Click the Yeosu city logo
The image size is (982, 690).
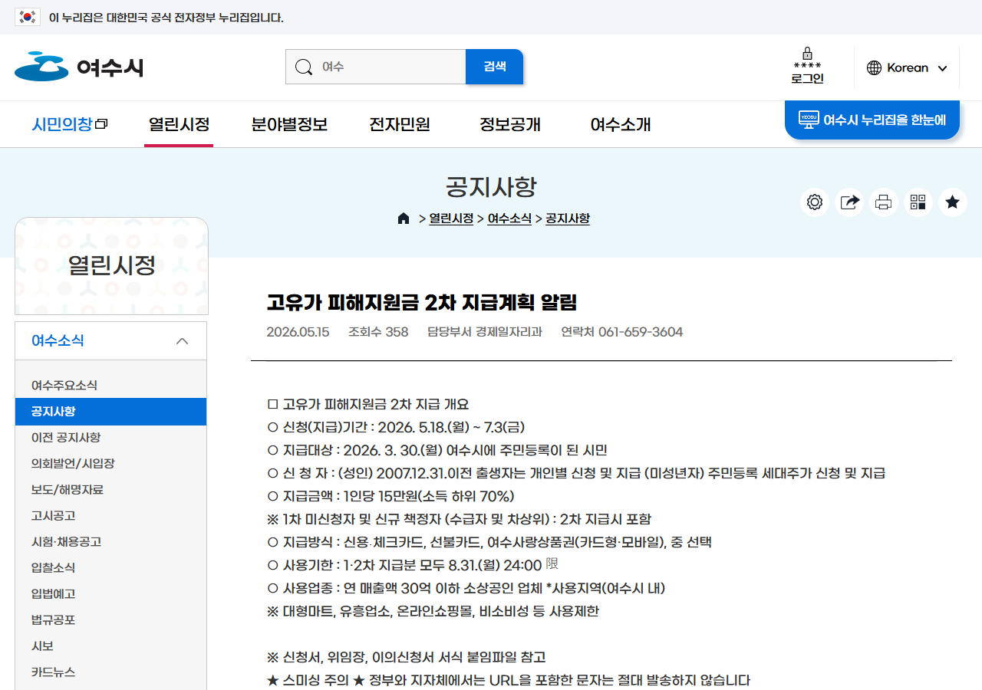tap(79, 67)
